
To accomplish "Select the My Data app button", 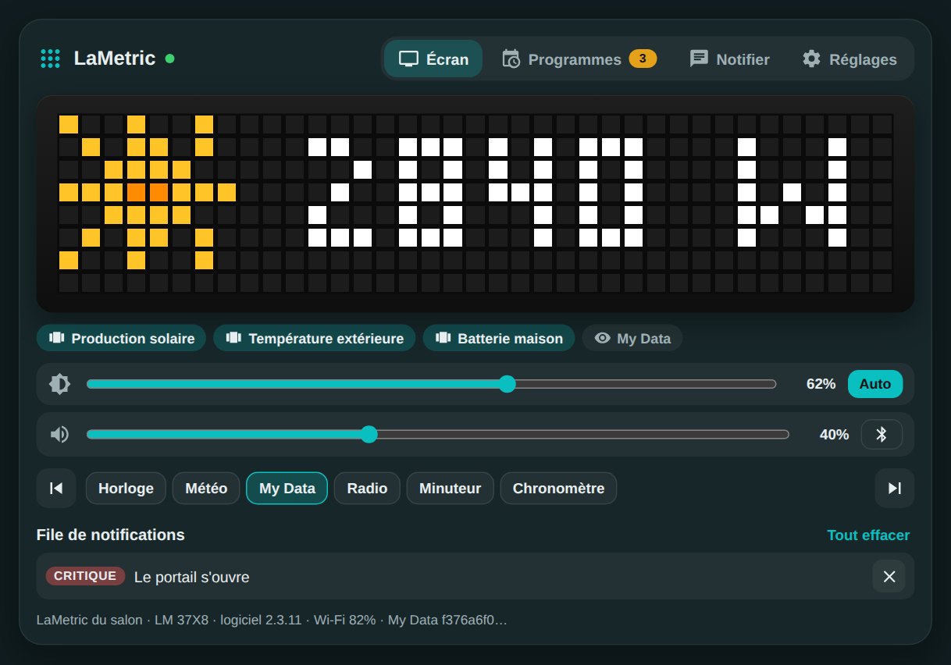I will point(287,489).
